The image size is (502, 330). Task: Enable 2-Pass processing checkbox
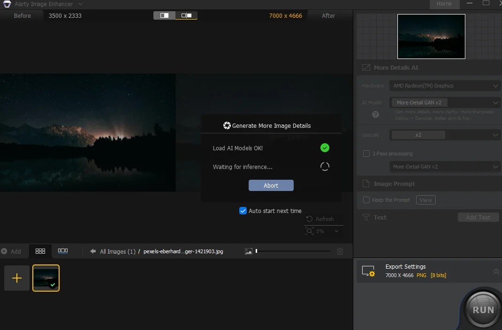pyautogui.click(x=366, y=154)
